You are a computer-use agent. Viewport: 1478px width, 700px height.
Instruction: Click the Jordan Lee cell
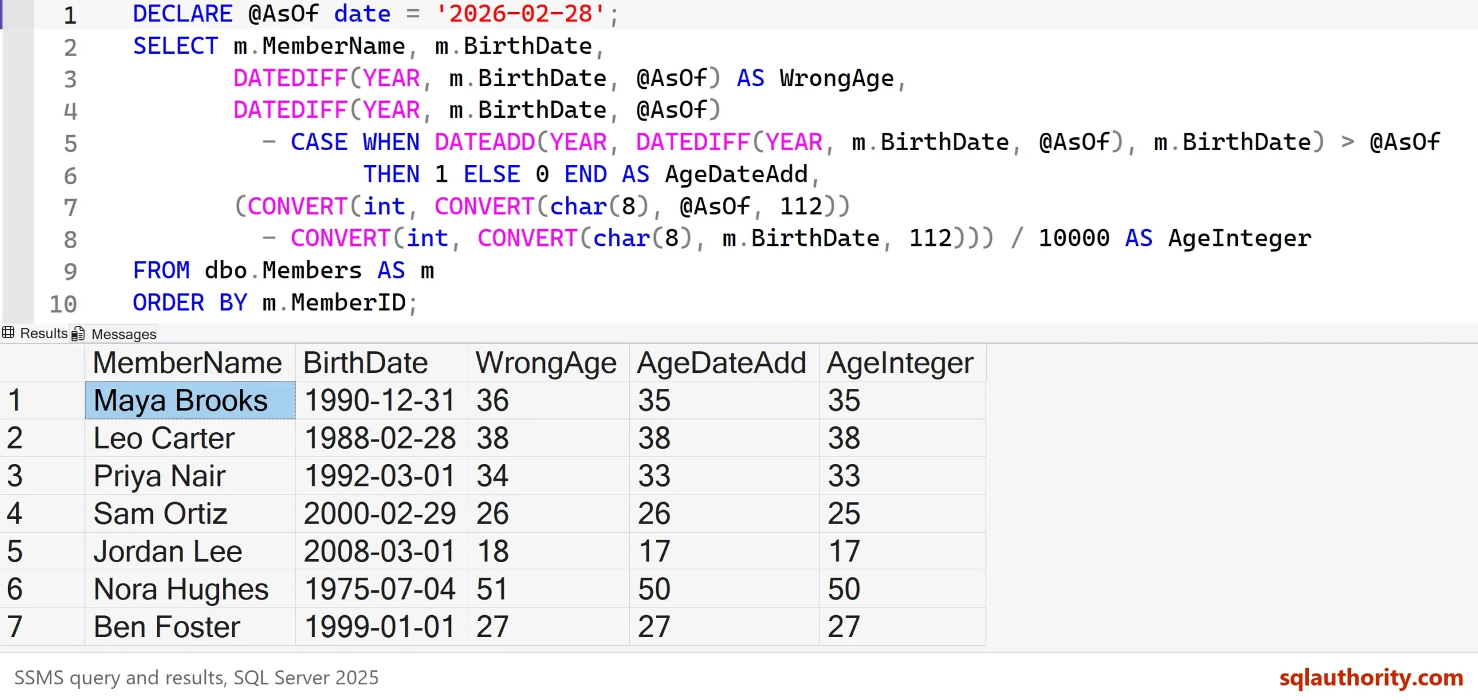pos(190,551)
